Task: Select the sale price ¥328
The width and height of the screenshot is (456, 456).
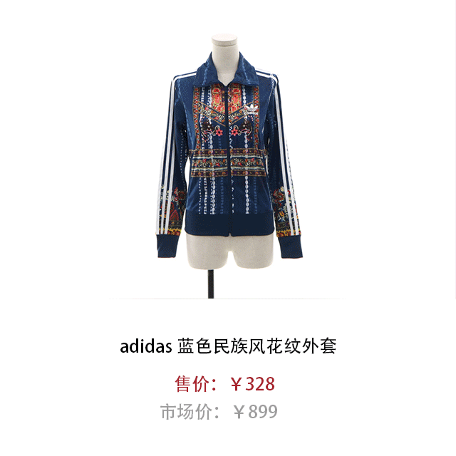Action: 252,384
